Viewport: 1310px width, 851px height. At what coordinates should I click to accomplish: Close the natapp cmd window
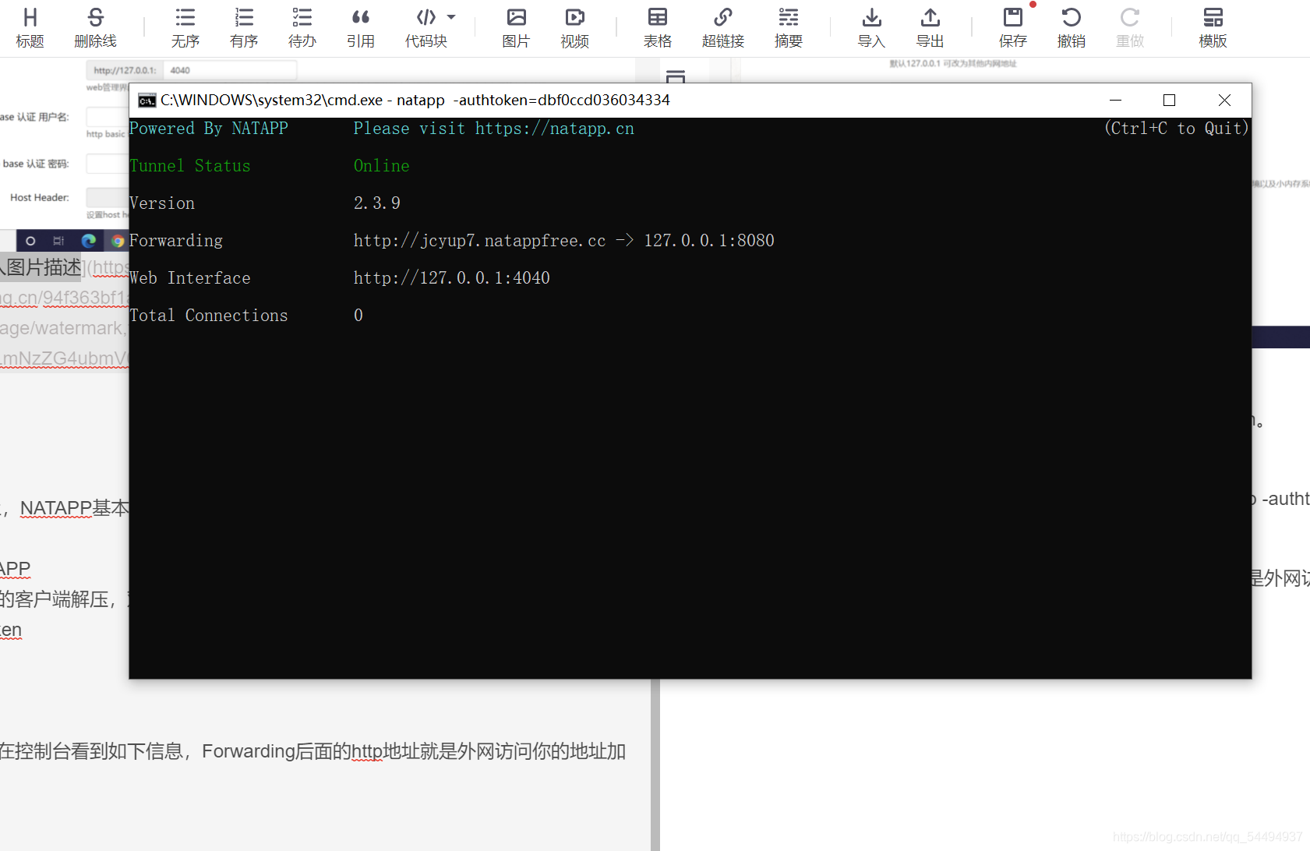pyautogui.click(x=1224, y=101)
